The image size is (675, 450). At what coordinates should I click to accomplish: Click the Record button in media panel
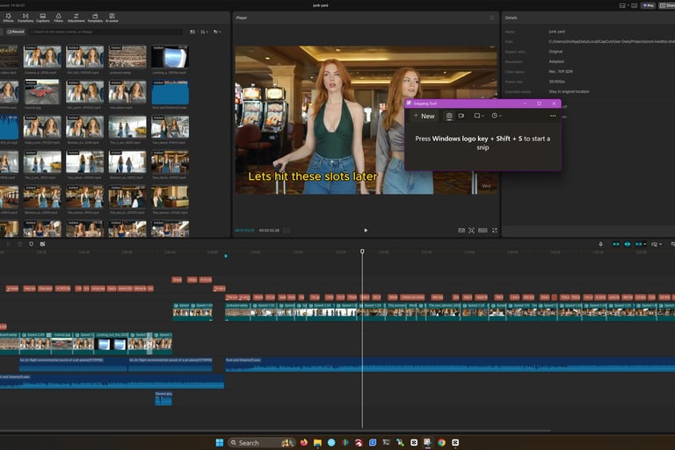[x=14, y=32]
